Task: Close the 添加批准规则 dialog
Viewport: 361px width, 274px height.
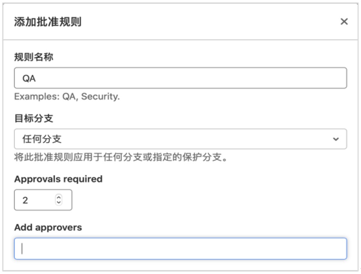Action: (x=344, y=22)
